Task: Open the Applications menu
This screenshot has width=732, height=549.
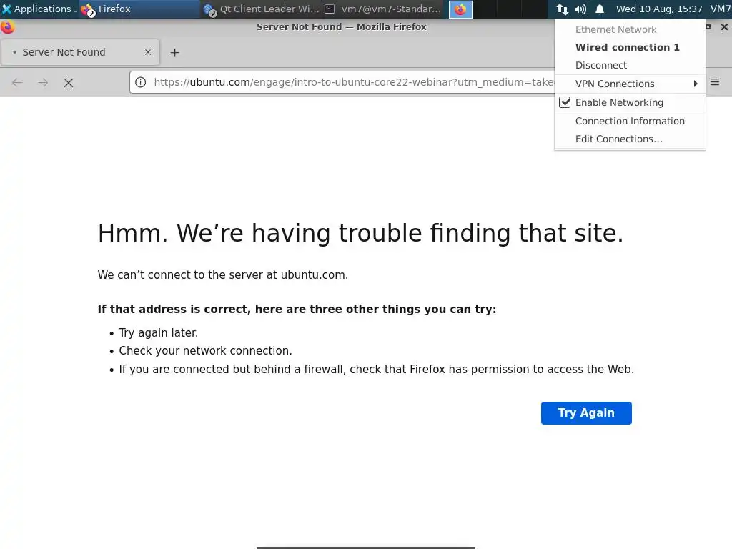Action: 39,9
